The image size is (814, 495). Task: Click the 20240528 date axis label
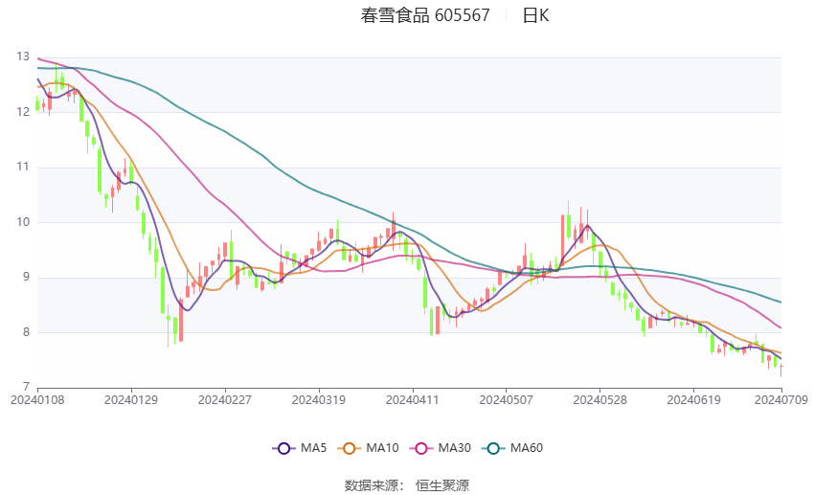(x=599, y=400)
